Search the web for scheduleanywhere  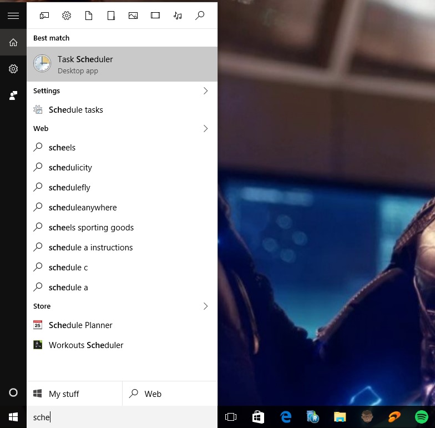click(122, 208)
